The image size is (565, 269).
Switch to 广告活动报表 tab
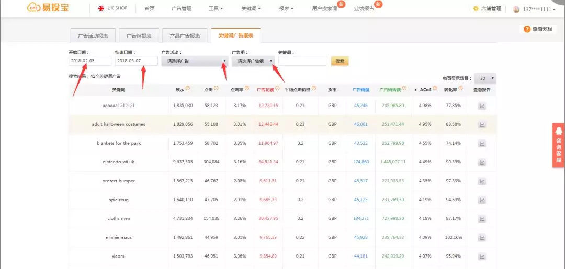93,36
